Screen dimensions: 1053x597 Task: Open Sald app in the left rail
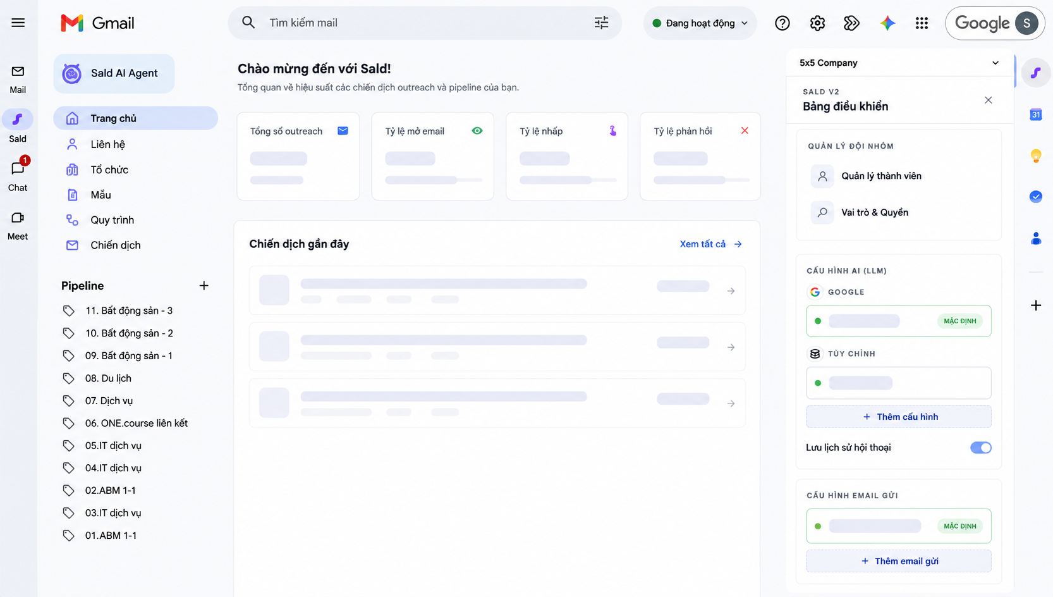point(18,127)
